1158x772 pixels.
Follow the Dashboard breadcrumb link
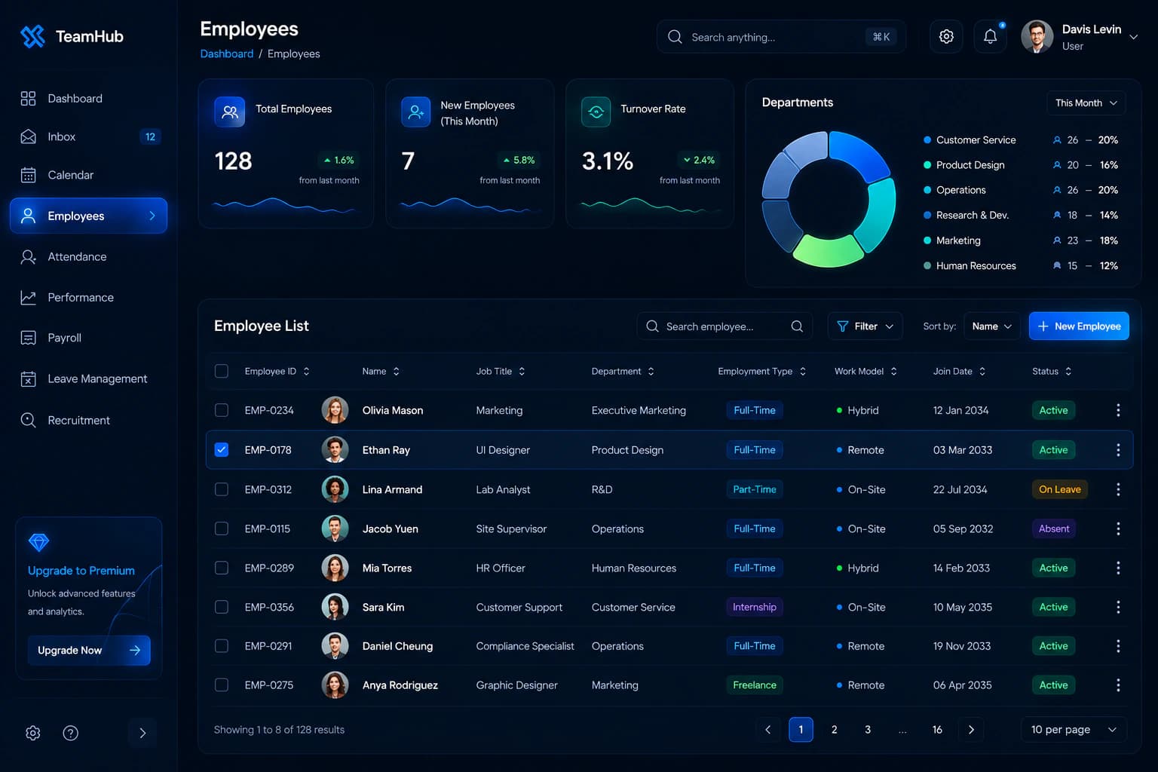point(226,54)
